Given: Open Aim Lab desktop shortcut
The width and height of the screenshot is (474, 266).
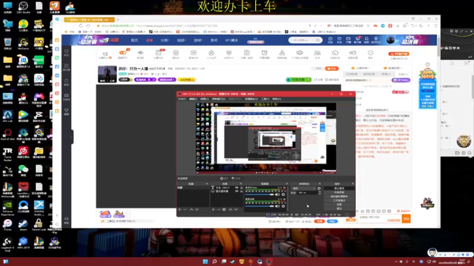Looking at the screenshot, I should click(8, 116).
